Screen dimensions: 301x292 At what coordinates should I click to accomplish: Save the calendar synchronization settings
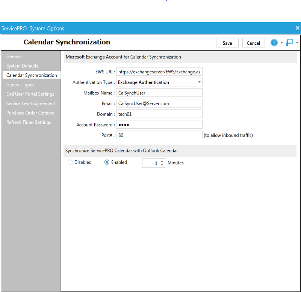click(227, 43)
